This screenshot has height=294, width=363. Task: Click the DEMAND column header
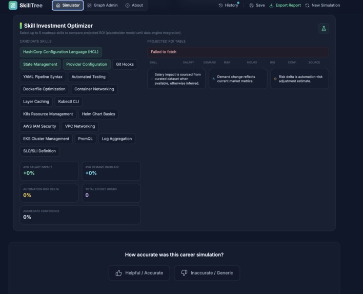click(x=210, y=62)
